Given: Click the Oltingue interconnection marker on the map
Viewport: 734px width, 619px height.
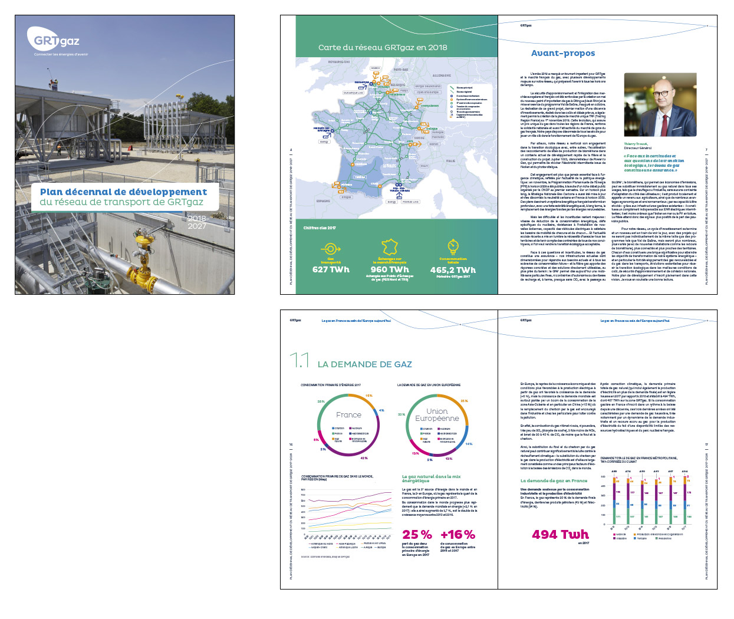Looking at the screenshot, I should coord(419,129).
